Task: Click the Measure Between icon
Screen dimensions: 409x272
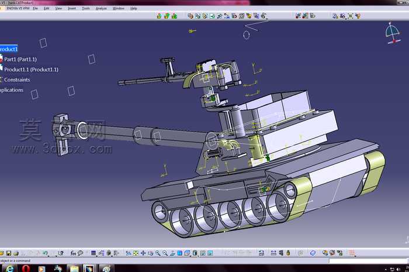Action: tap(273, 253)
